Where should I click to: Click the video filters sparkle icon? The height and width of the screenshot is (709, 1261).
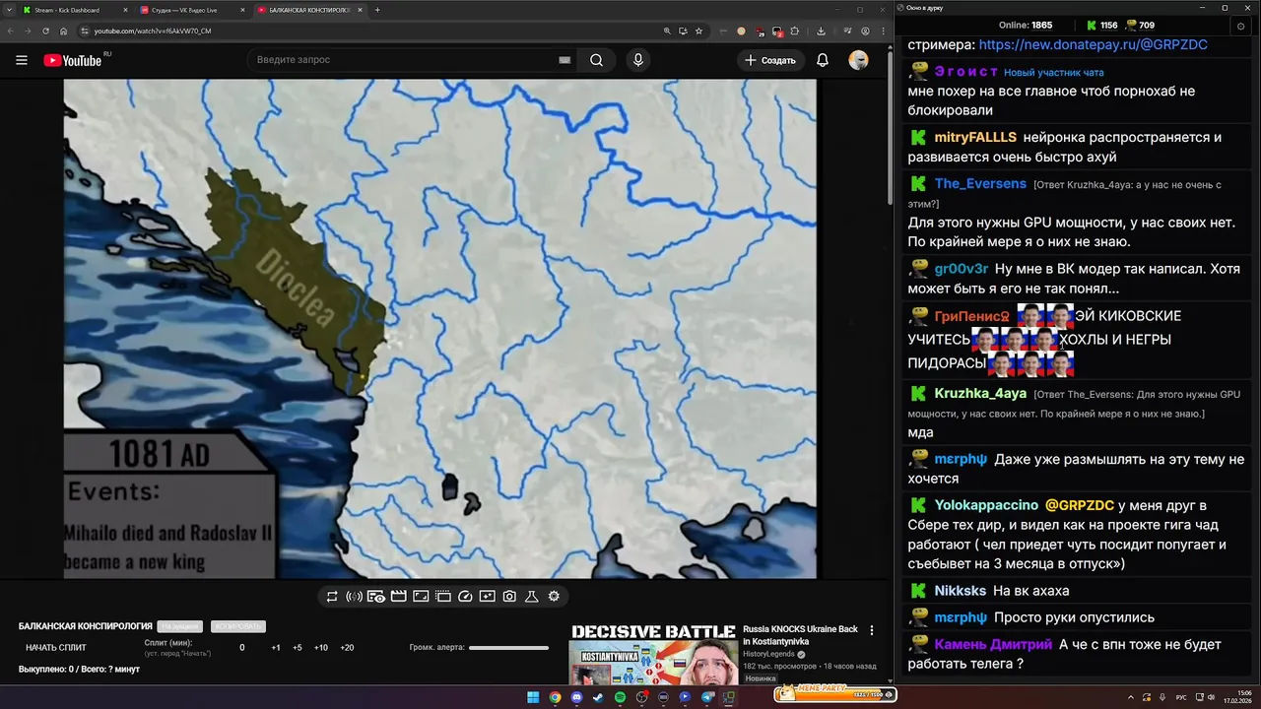click(x=487, y=597)
